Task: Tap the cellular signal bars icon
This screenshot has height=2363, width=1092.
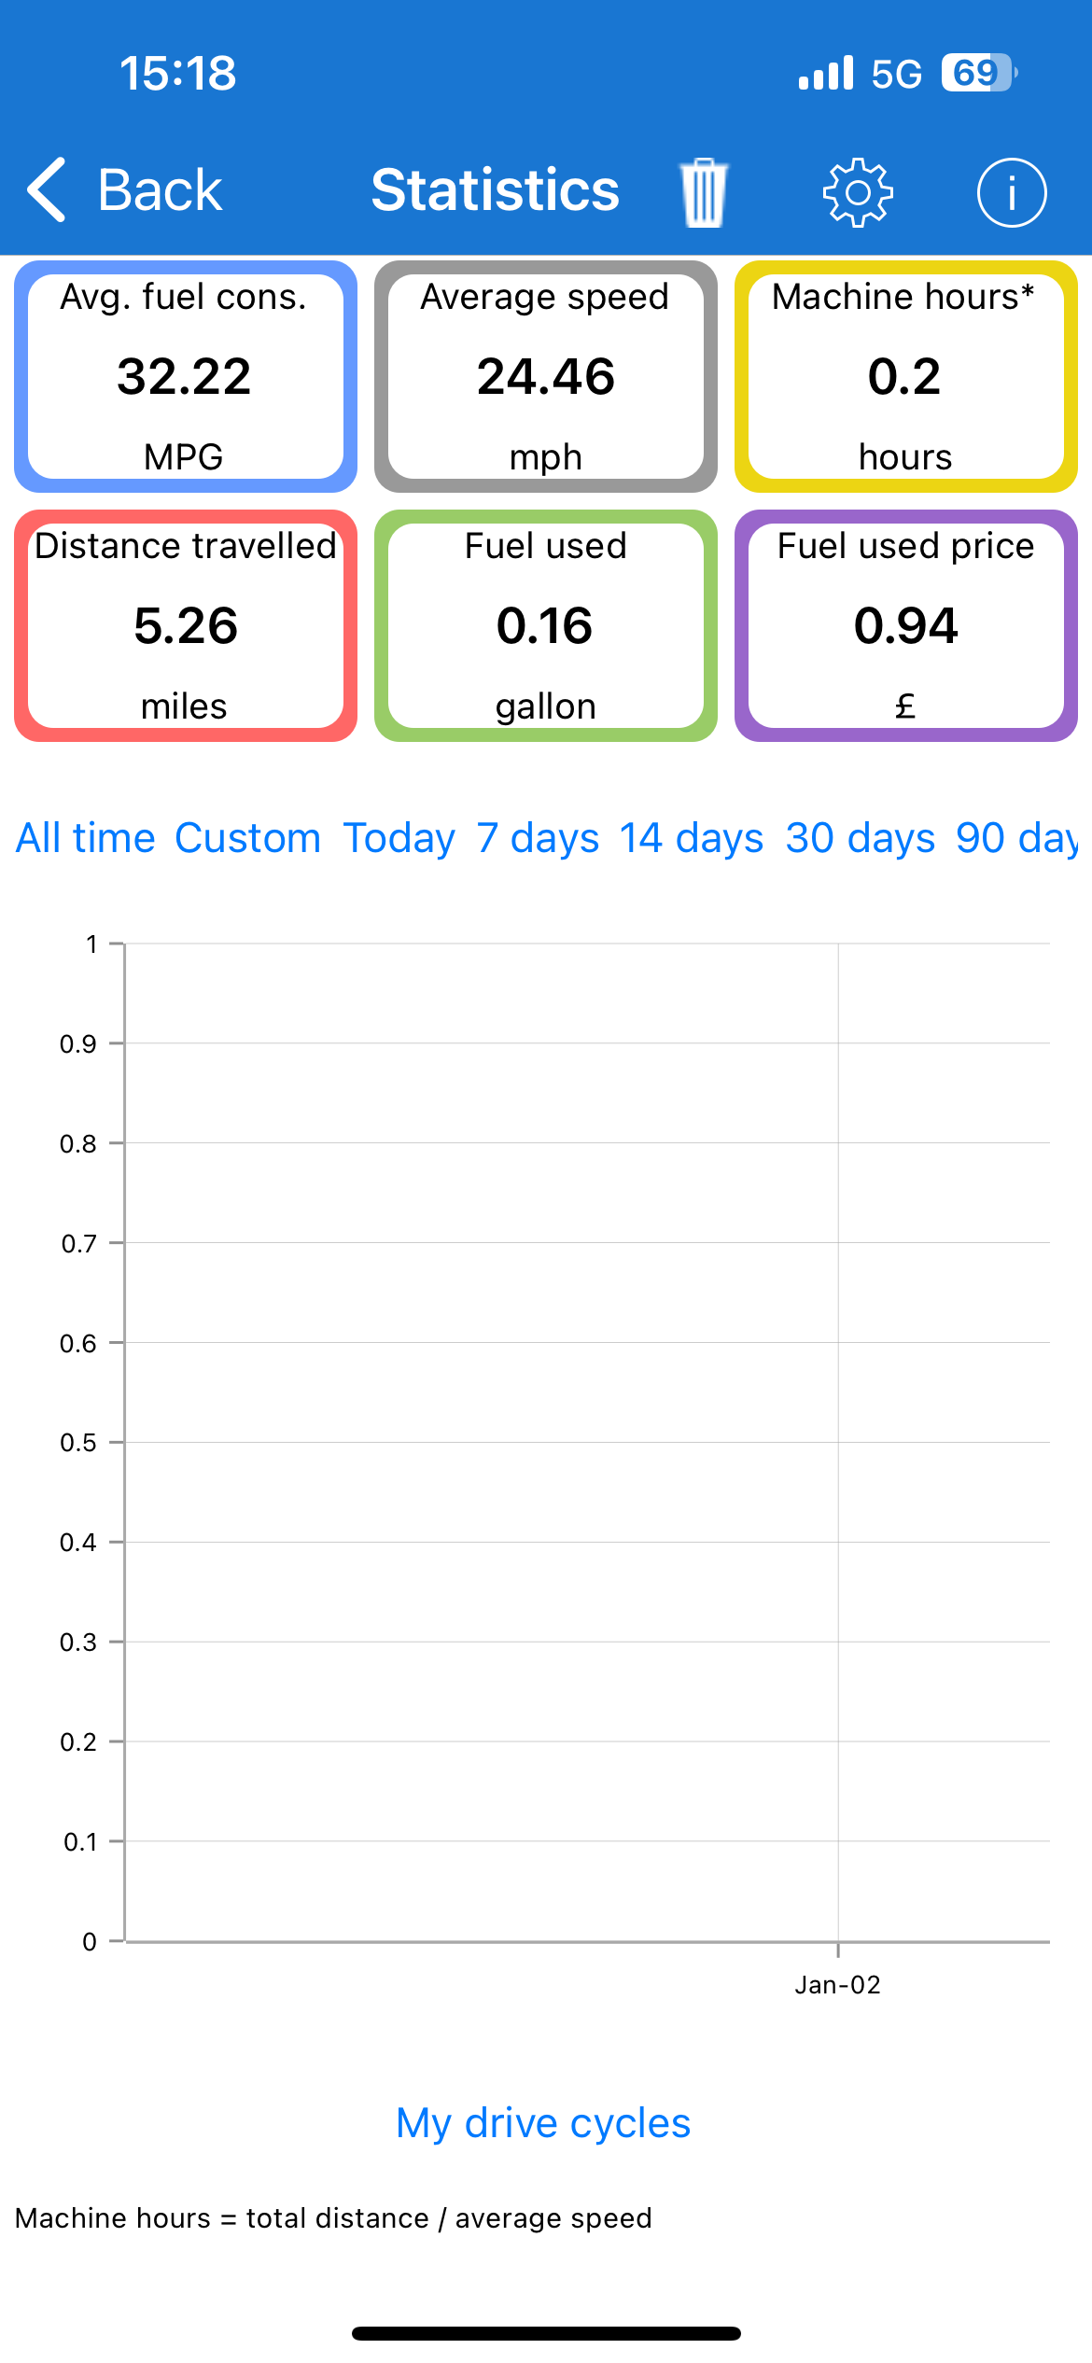Action: point(826,73)
